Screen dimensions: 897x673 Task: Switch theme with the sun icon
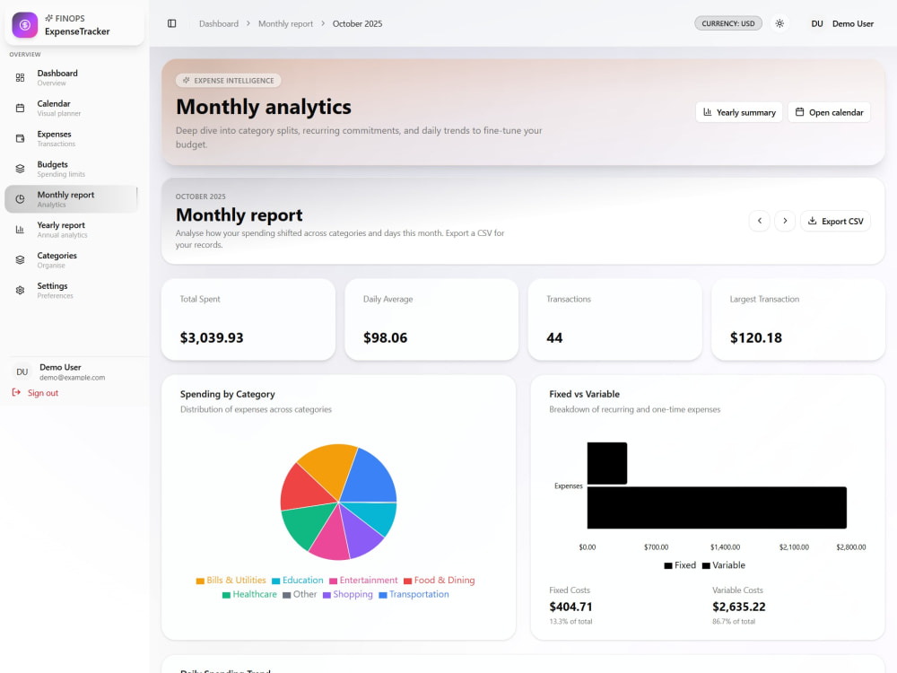pyautogui.click(x=779, y=23)
